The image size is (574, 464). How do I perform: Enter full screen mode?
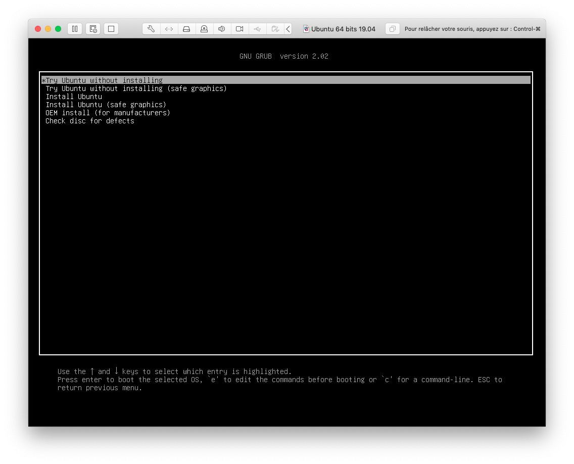coord(110,29)
